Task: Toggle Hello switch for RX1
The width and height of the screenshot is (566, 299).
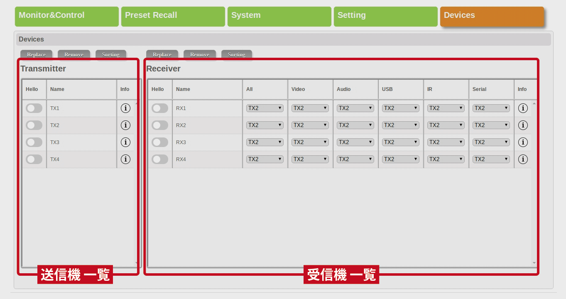Action: click(160, 108)
